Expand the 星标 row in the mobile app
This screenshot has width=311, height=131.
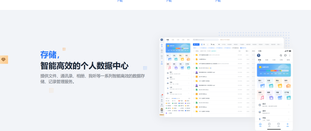(x=274, y=112)
